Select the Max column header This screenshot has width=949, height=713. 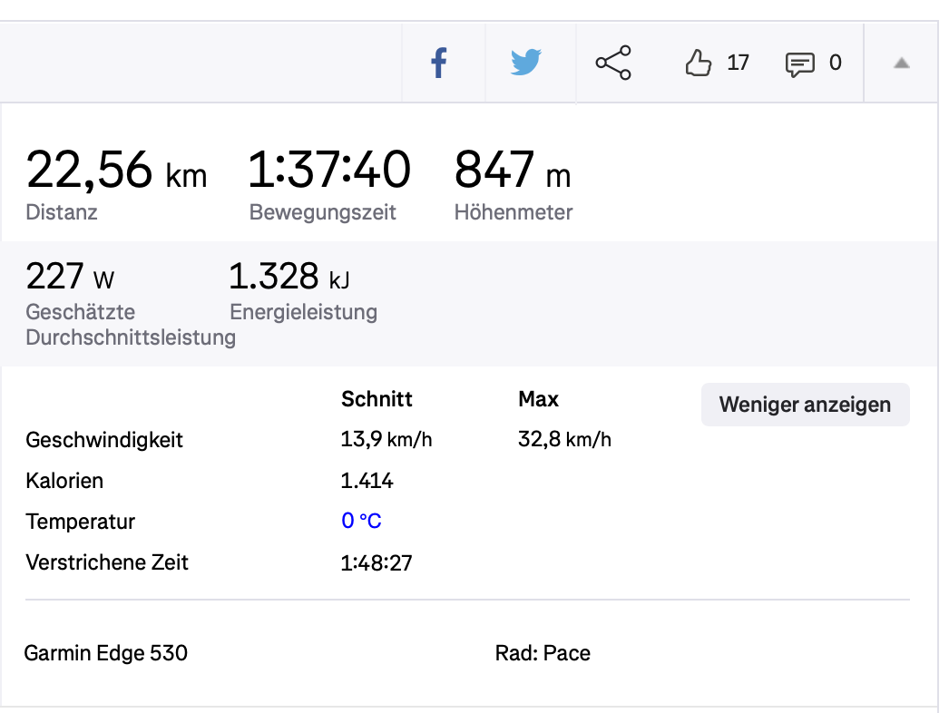[x=538, y=399]
